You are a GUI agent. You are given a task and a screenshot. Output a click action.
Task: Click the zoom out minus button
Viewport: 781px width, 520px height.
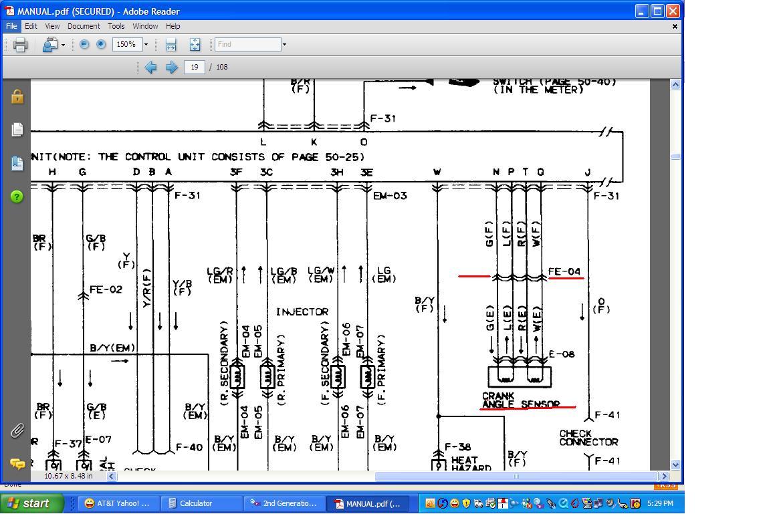click(84, 44)
